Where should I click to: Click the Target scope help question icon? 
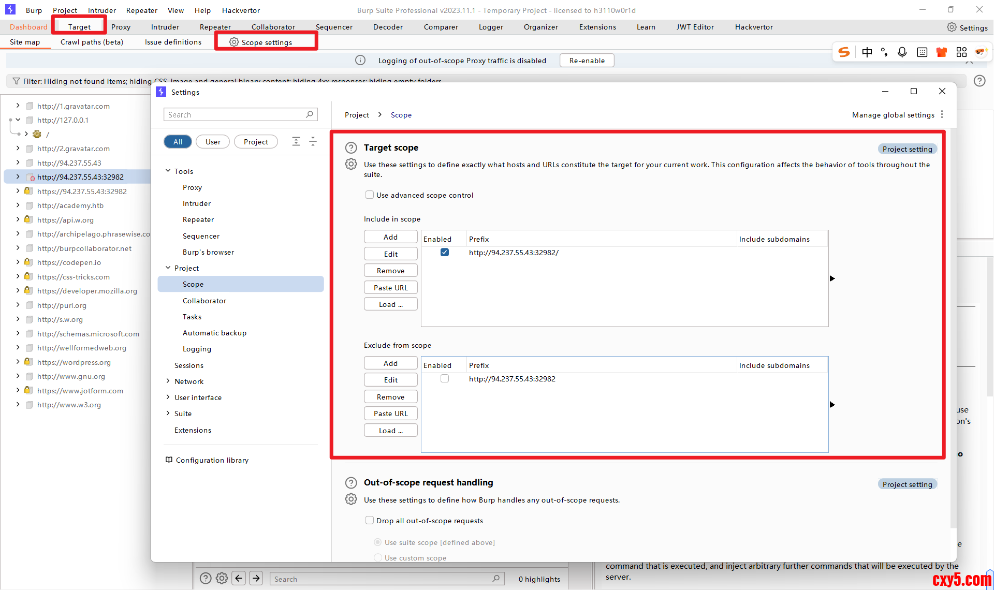click(x=351, y=148)
